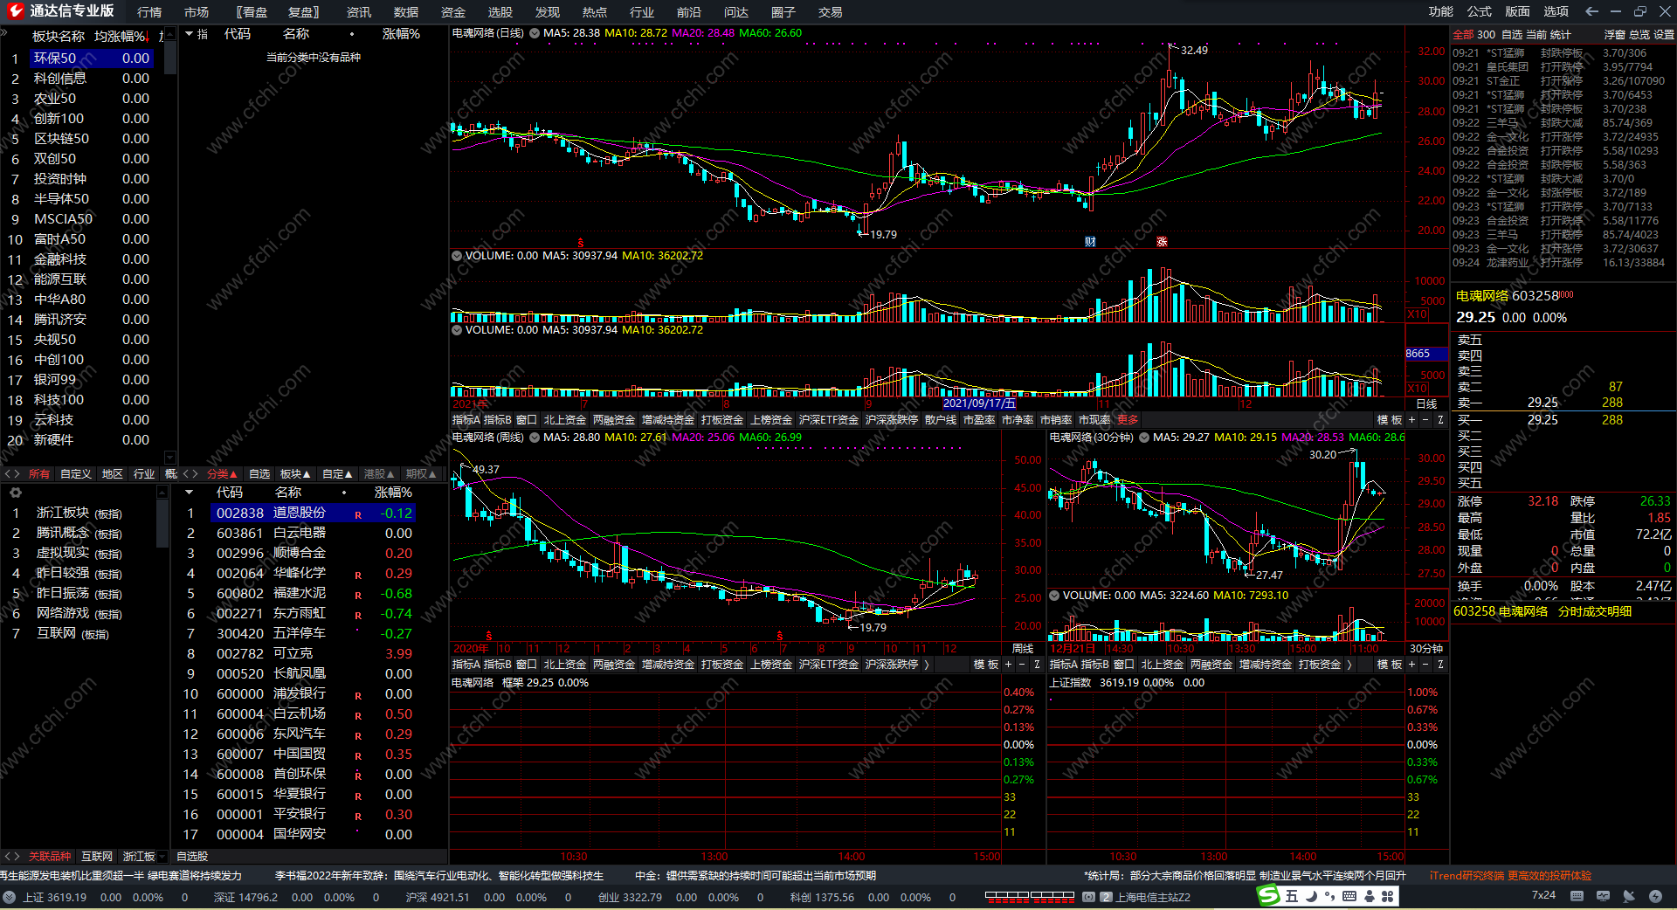The width and height of the screenshot is (1677, 910).
Task: Click 模板 in the daily indicator bar
Action: (1390, 420)
